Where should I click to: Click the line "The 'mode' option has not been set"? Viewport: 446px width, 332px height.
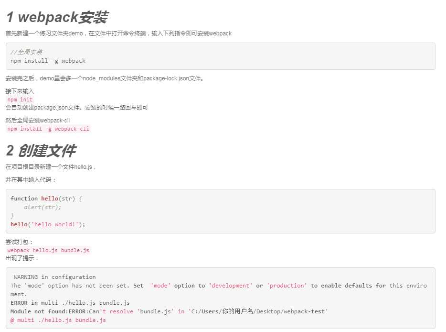tap(218, 286)
